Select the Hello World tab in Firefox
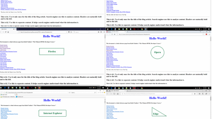 coord(8,29)
